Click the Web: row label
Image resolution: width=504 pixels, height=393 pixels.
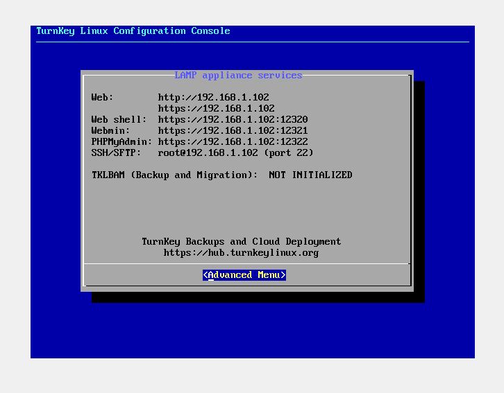[102, 98]
